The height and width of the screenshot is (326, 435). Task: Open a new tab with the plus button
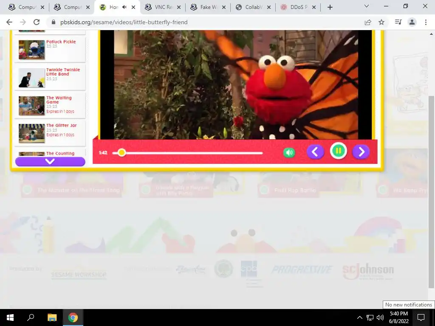coord(330,7)
